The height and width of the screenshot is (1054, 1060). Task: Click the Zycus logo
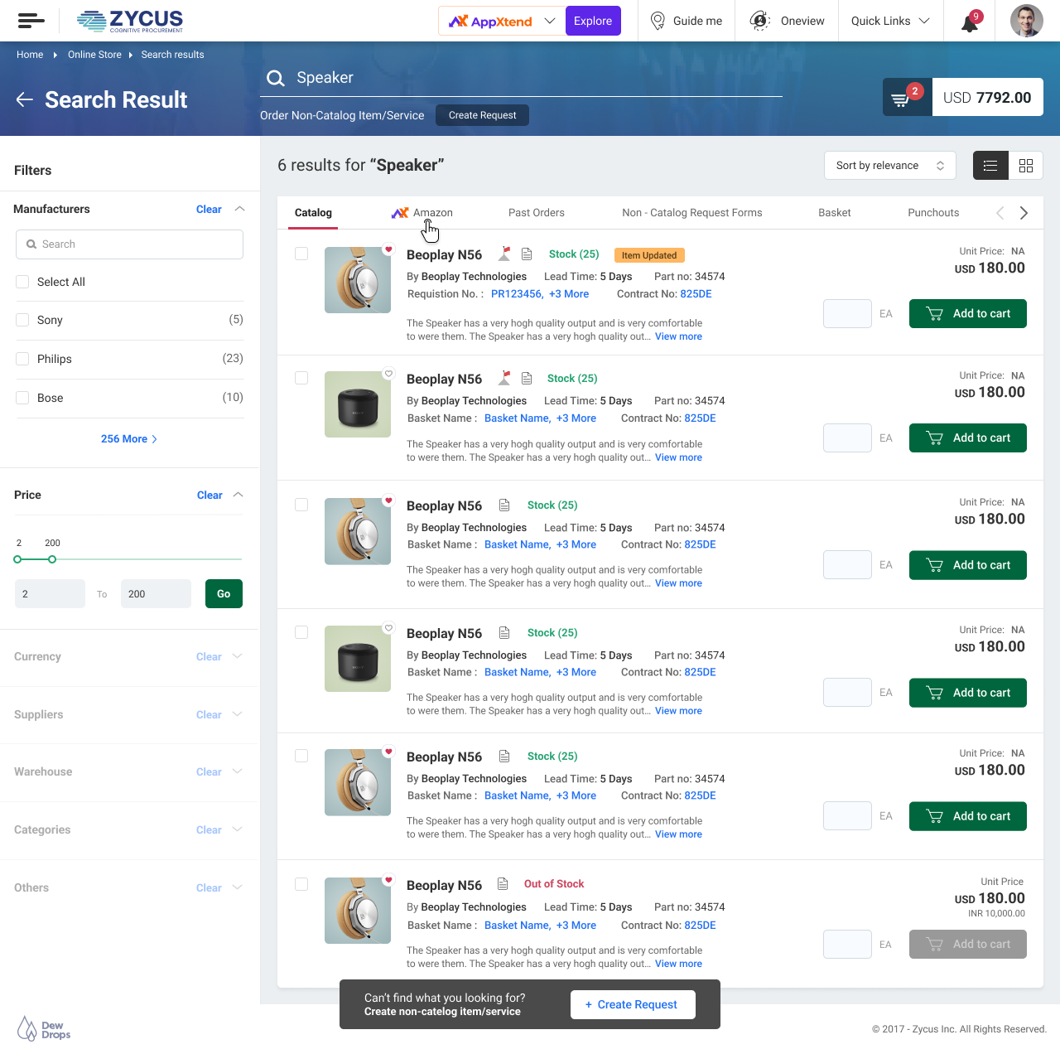(129, 21)
